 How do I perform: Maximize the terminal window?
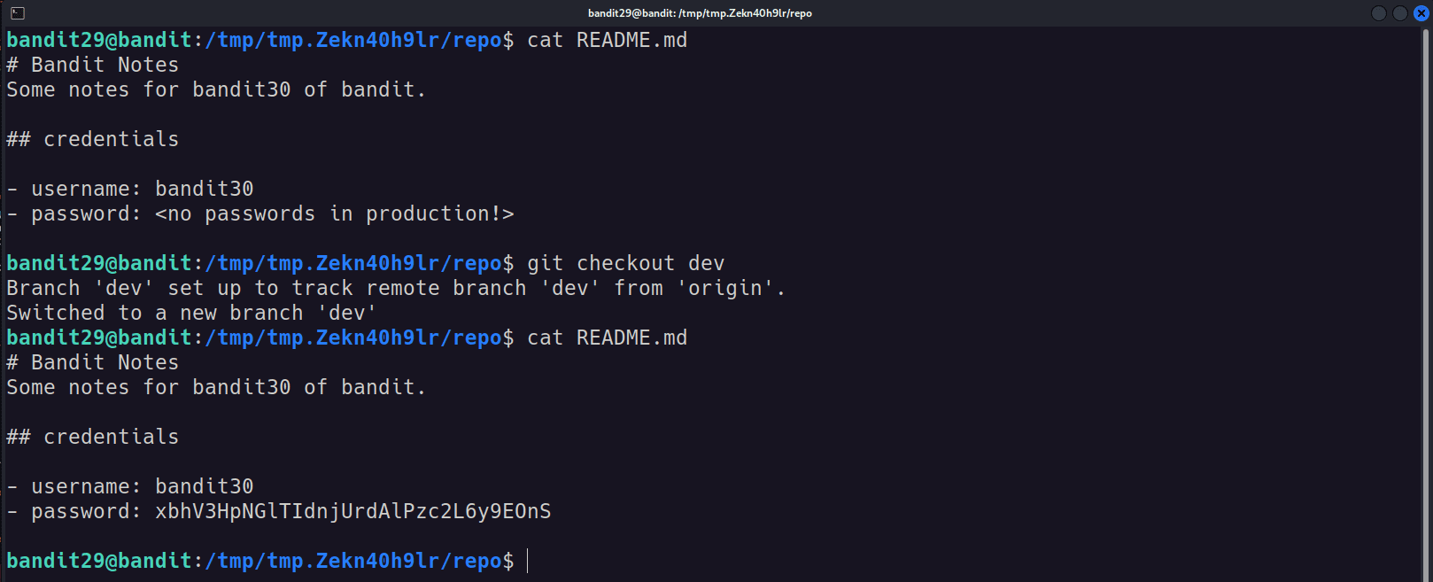point(1399,13)
